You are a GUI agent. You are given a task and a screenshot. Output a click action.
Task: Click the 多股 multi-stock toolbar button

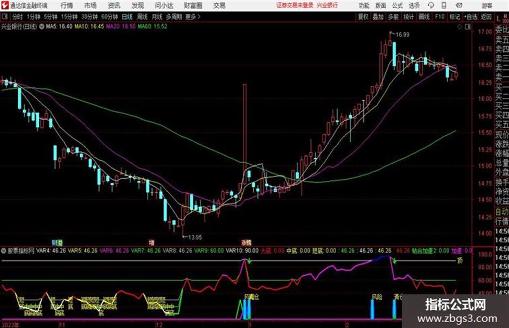pyautogui.click(x=393, y=17)
